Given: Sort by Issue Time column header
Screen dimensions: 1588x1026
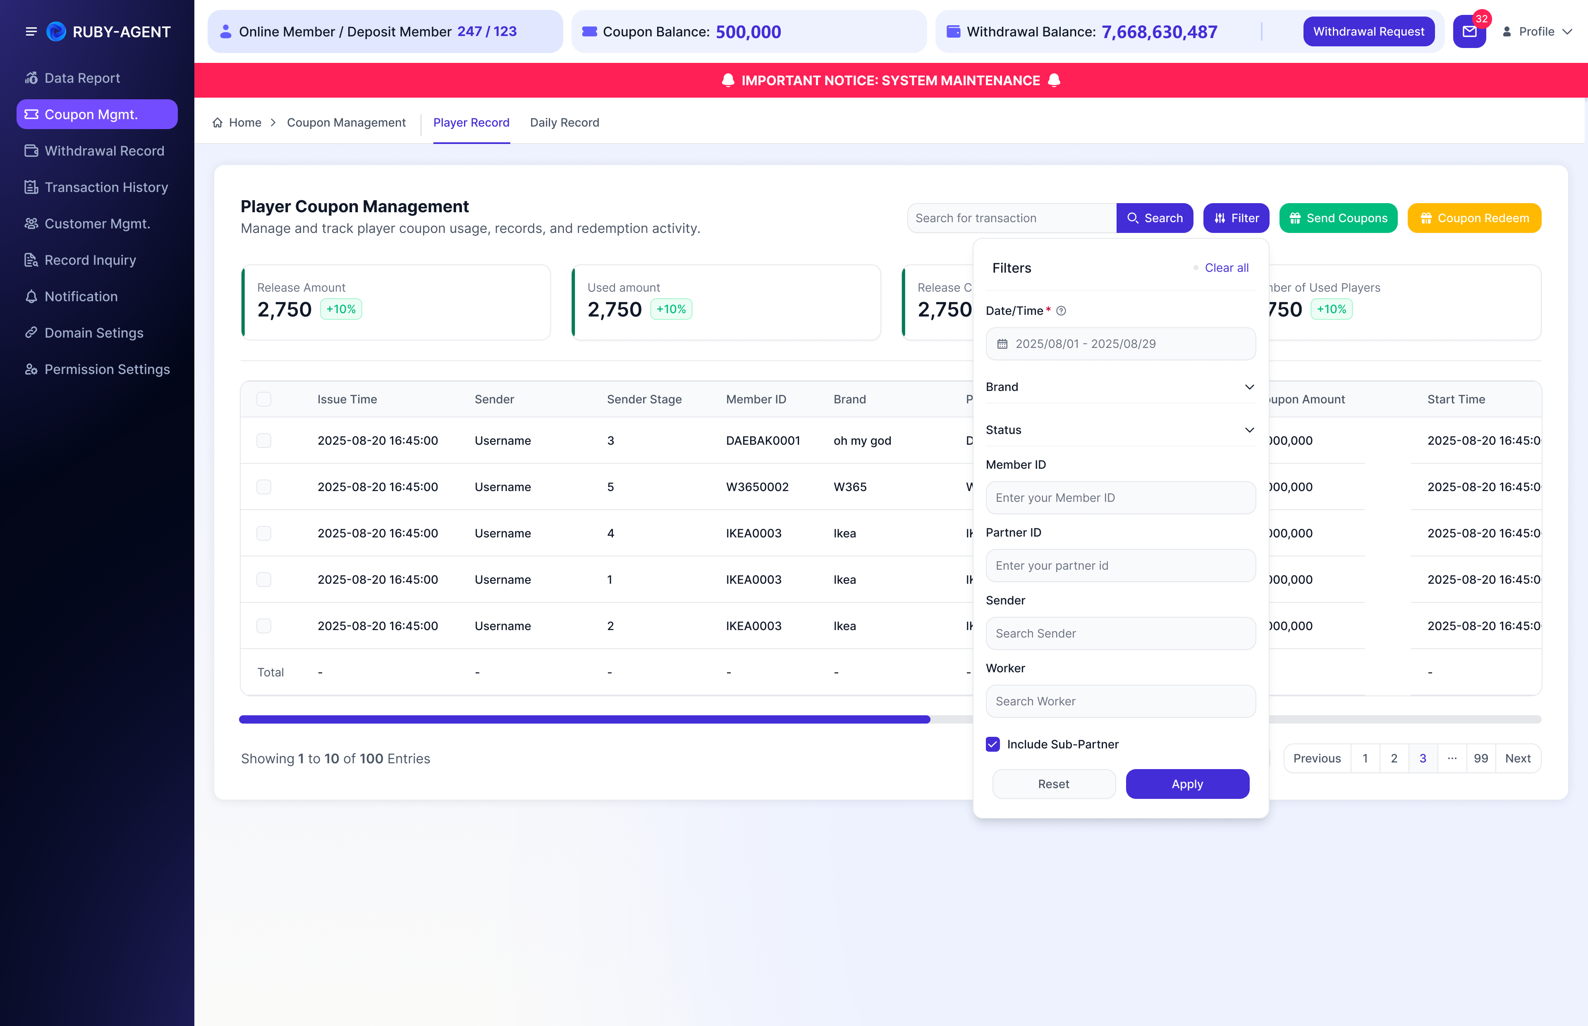Looking at the screenshot, I should pyautogui.click(x=347, y=399).
